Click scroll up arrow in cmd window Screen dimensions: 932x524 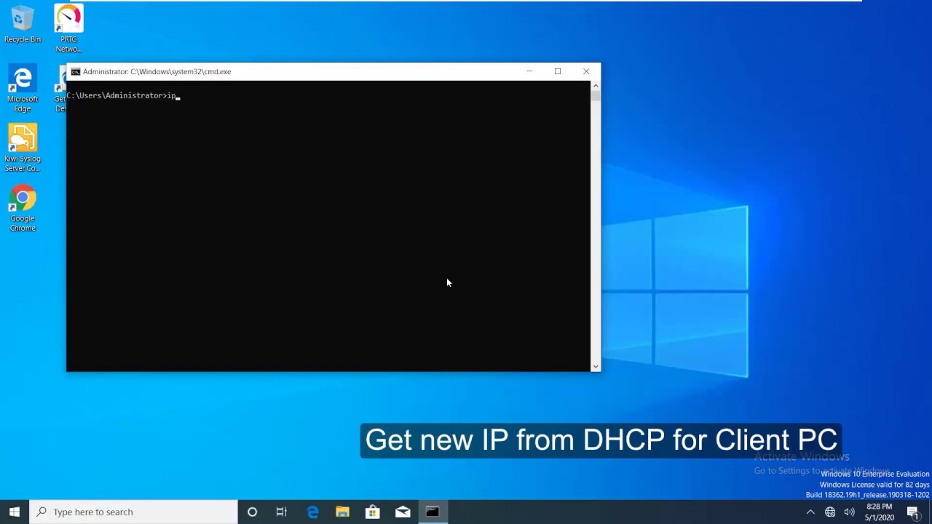pos(596,86)
